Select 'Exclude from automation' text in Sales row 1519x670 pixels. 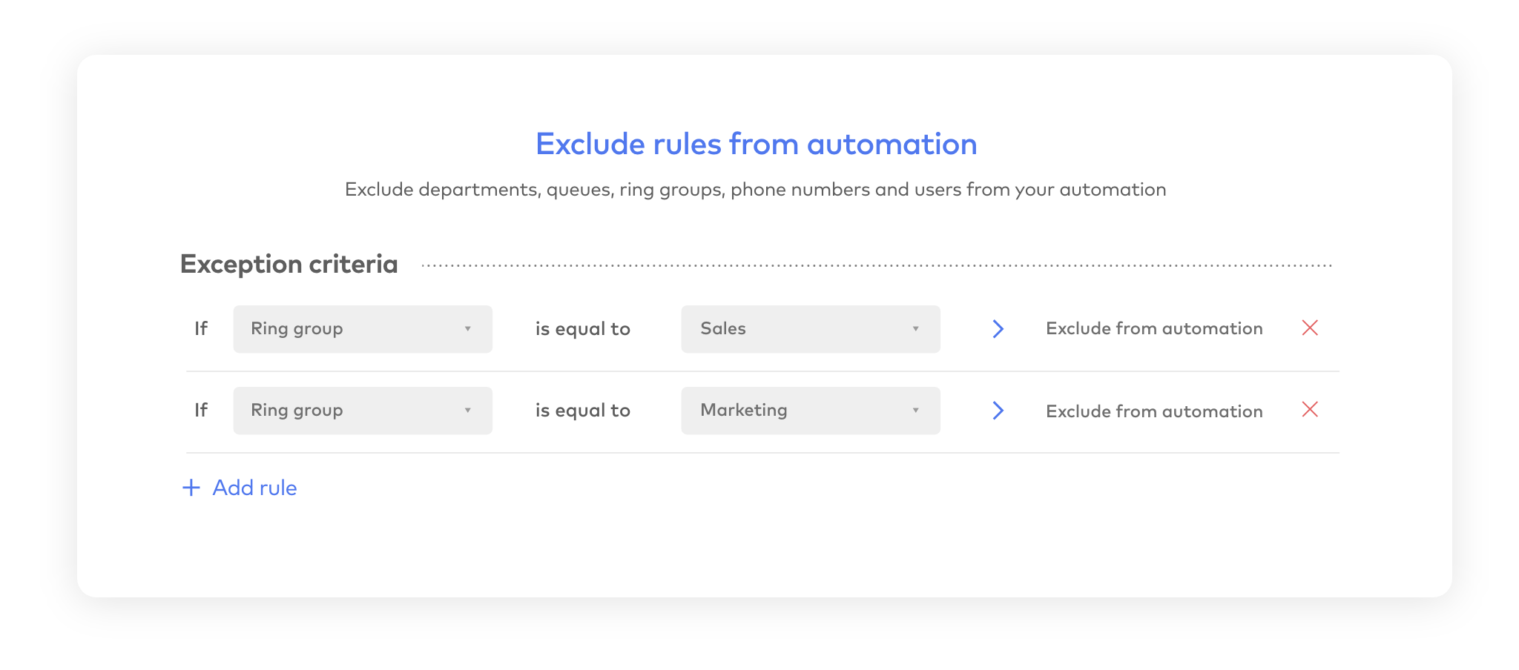click(1153, 328)
